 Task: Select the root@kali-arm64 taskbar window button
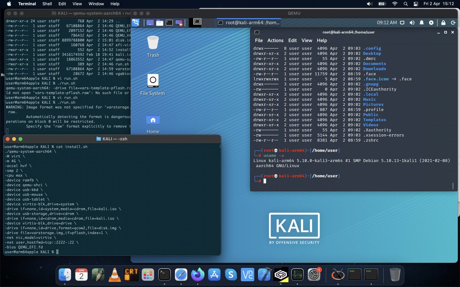click(x=248, y=23)
